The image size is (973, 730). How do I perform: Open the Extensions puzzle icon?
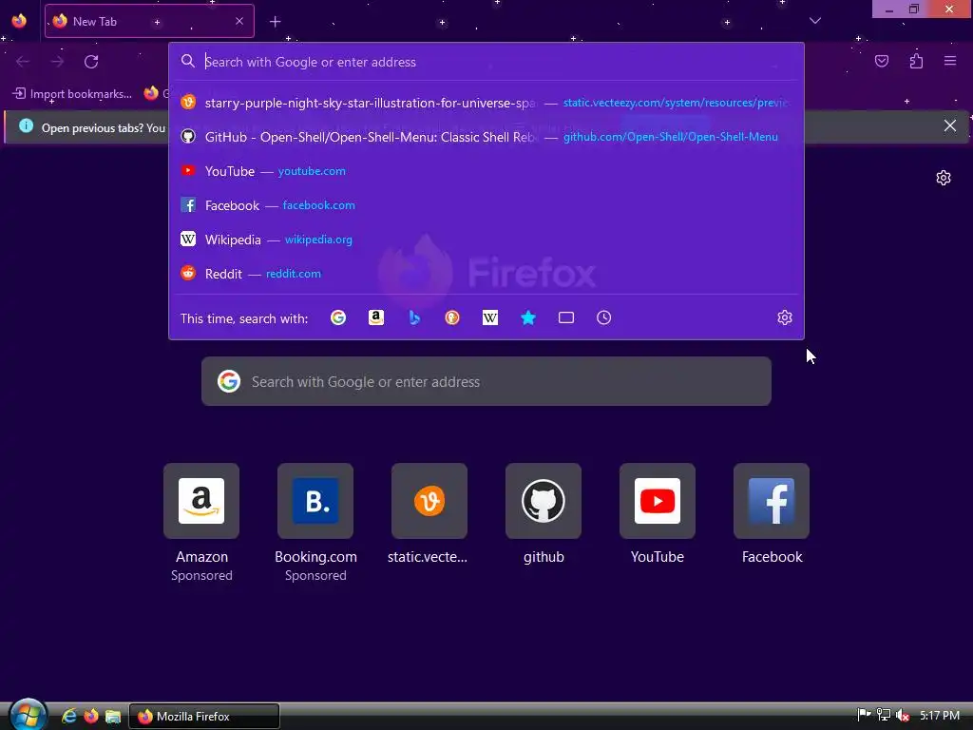(x=916, y=61)
